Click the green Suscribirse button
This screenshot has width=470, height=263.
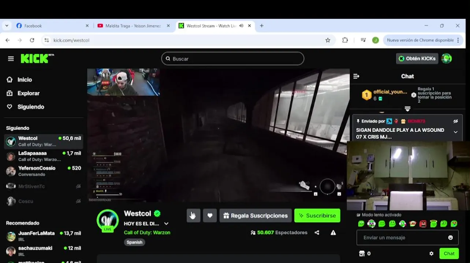point(317,216)
